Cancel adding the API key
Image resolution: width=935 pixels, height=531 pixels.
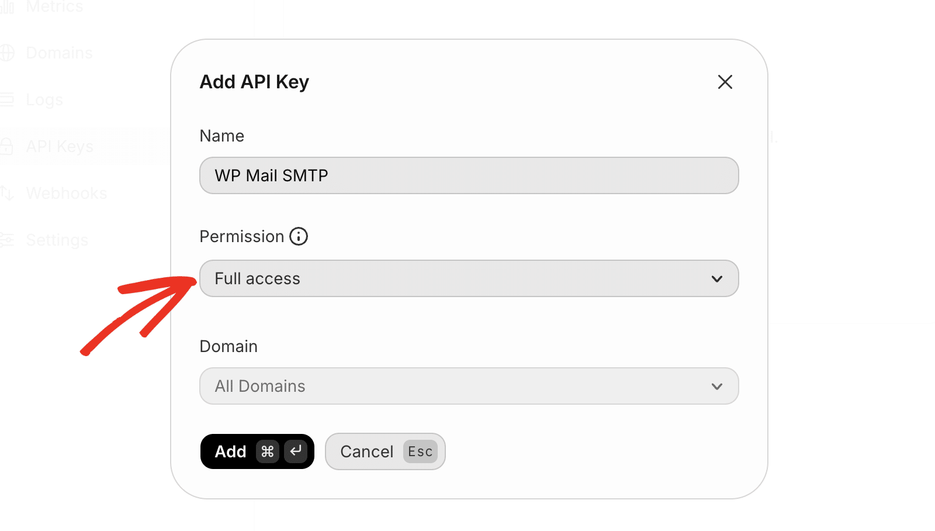coord(367,451)
